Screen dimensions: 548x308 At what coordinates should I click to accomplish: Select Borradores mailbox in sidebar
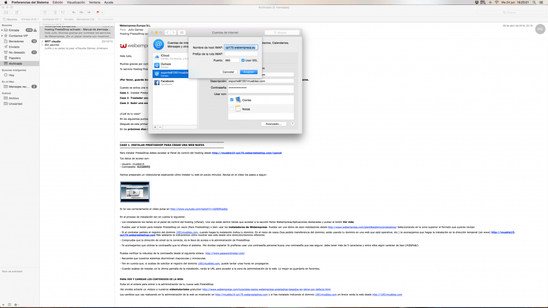(x=19, y=41)
